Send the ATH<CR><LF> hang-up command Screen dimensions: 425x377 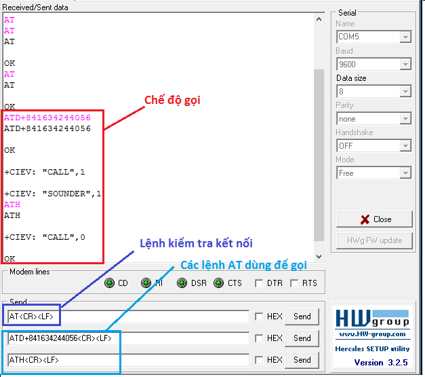tap(302, 360)
